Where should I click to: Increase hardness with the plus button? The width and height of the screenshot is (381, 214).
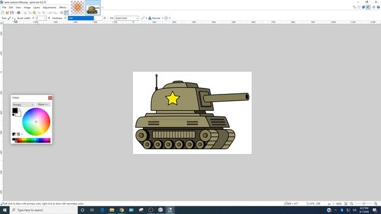tap(105, 18)
